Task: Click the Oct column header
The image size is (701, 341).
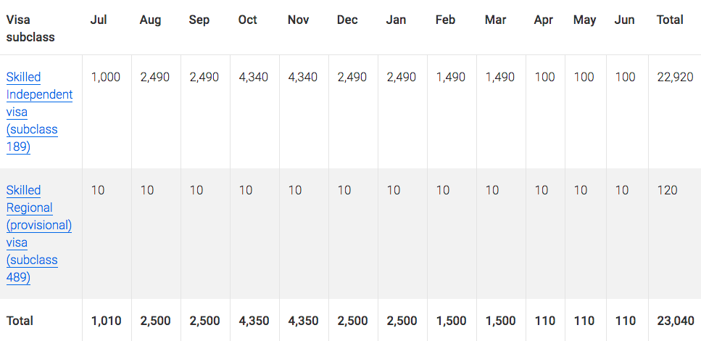Action: click(x=248, y=20)
